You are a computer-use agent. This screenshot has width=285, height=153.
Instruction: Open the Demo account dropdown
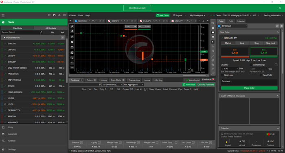(x=236, y=15)
